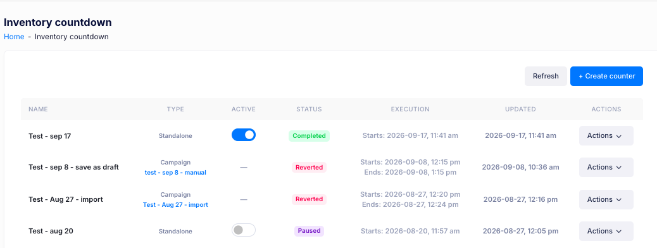Open the test - sep 8 - manual campaign link
This screenshot has height=248, width=657.
pyautogui.click(x=175, y=173)
